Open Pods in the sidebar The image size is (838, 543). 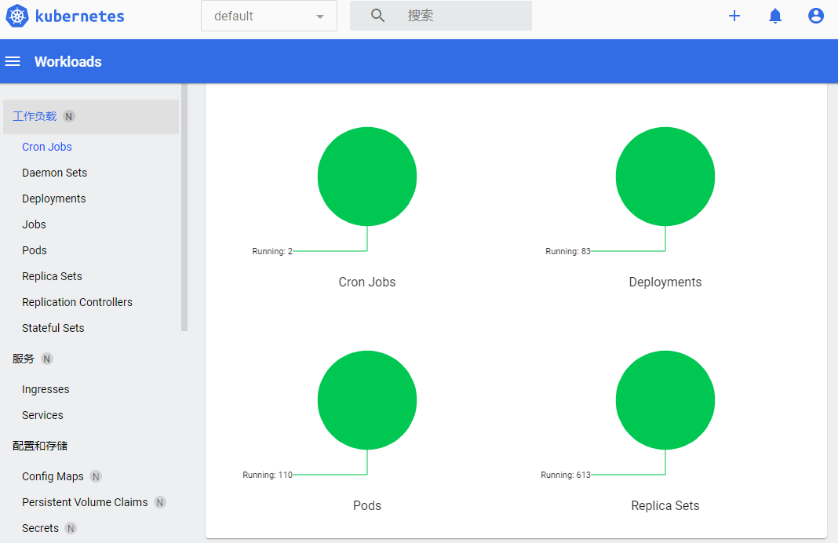coord(35,250)
